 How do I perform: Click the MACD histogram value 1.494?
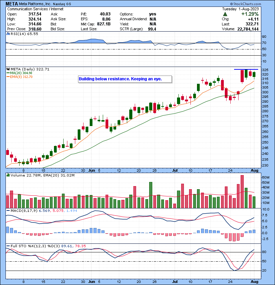(71, 211)
